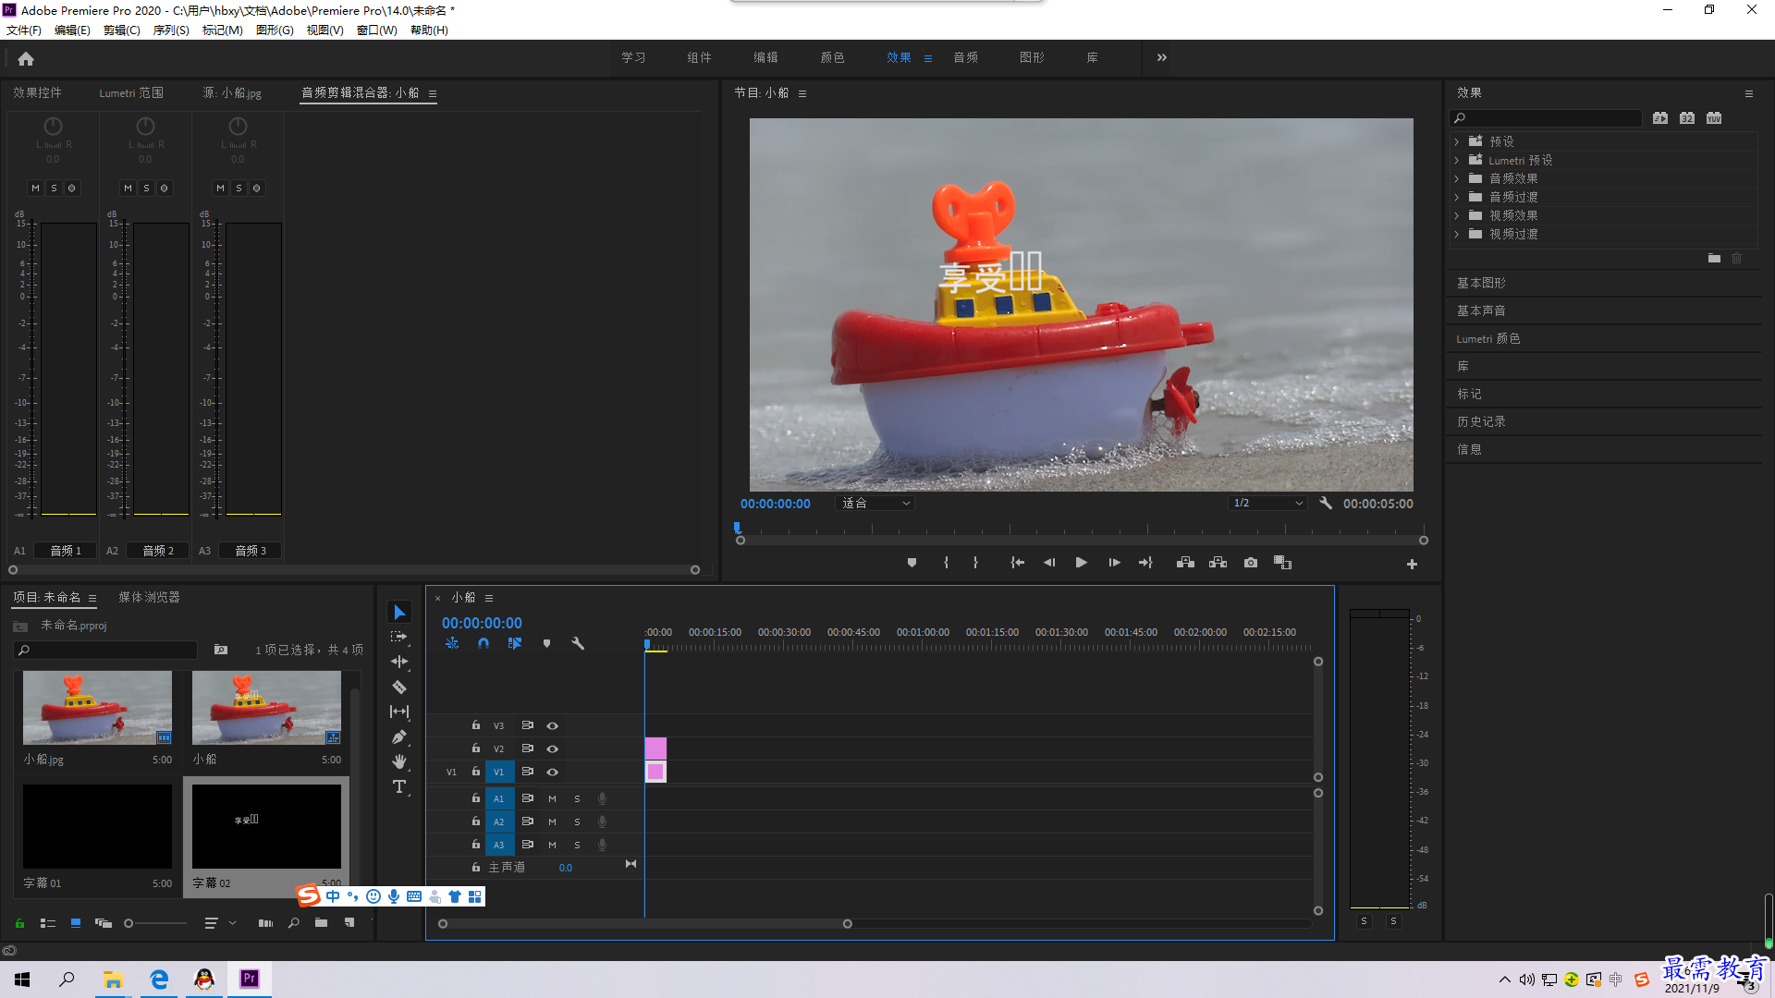1775x998 pixels.
Task: Toggle V1 track visibility eye
Action: (x=552, y=772)
